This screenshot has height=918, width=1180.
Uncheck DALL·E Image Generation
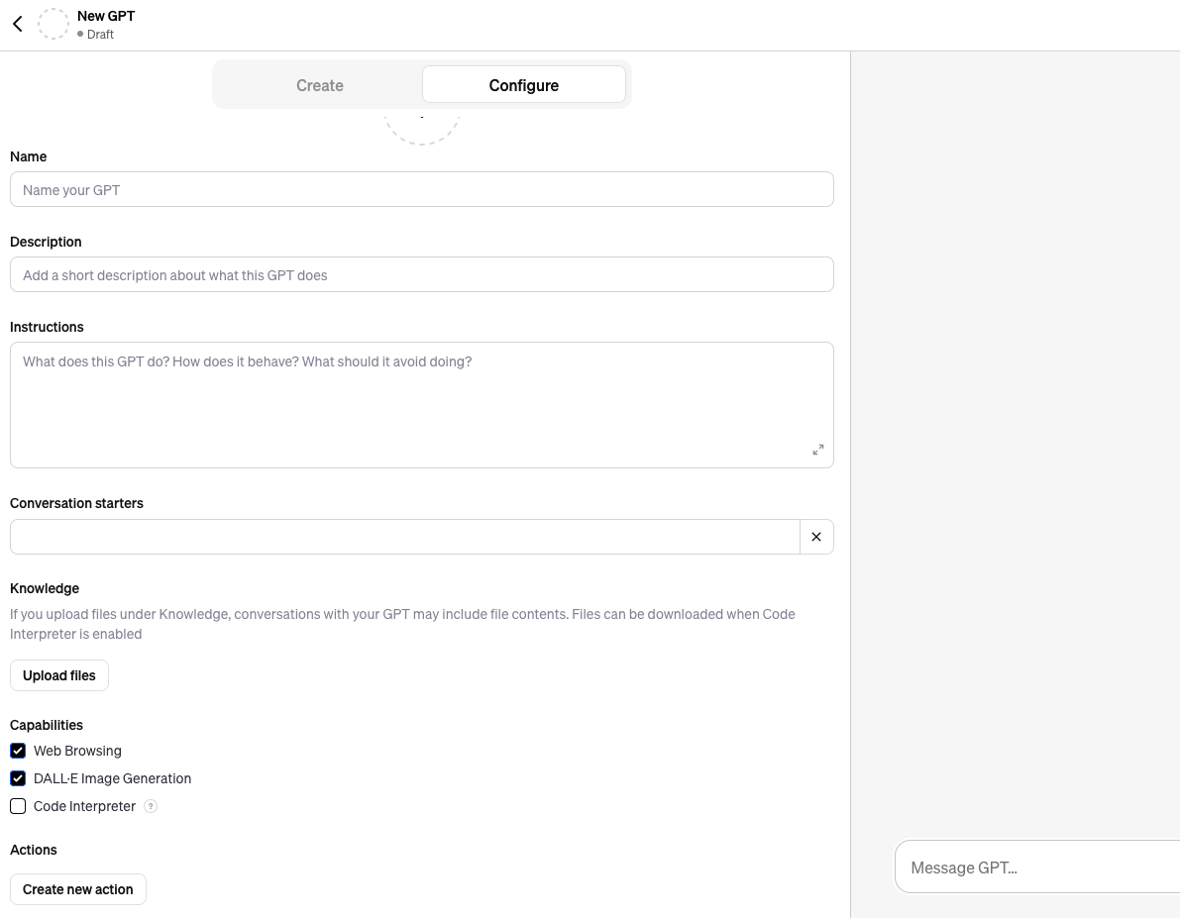18,778
